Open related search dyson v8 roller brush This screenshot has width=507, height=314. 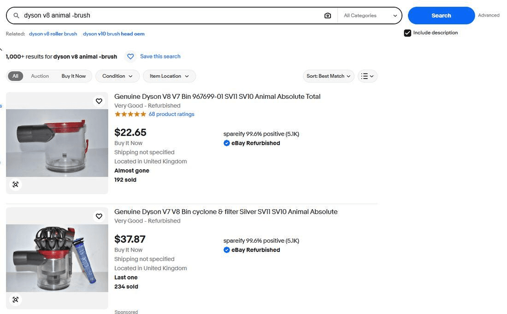pos(53,34)
